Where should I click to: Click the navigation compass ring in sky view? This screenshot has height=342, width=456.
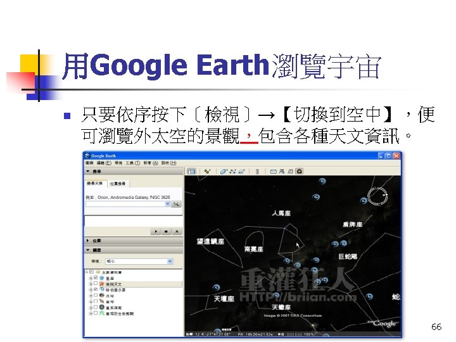click(377, 196)
